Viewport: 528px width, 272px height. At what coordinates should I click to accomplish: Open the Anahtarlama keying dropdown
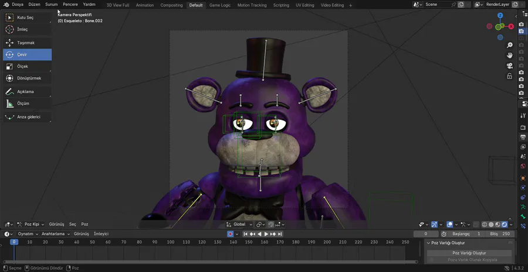click(x=56, y=234)
